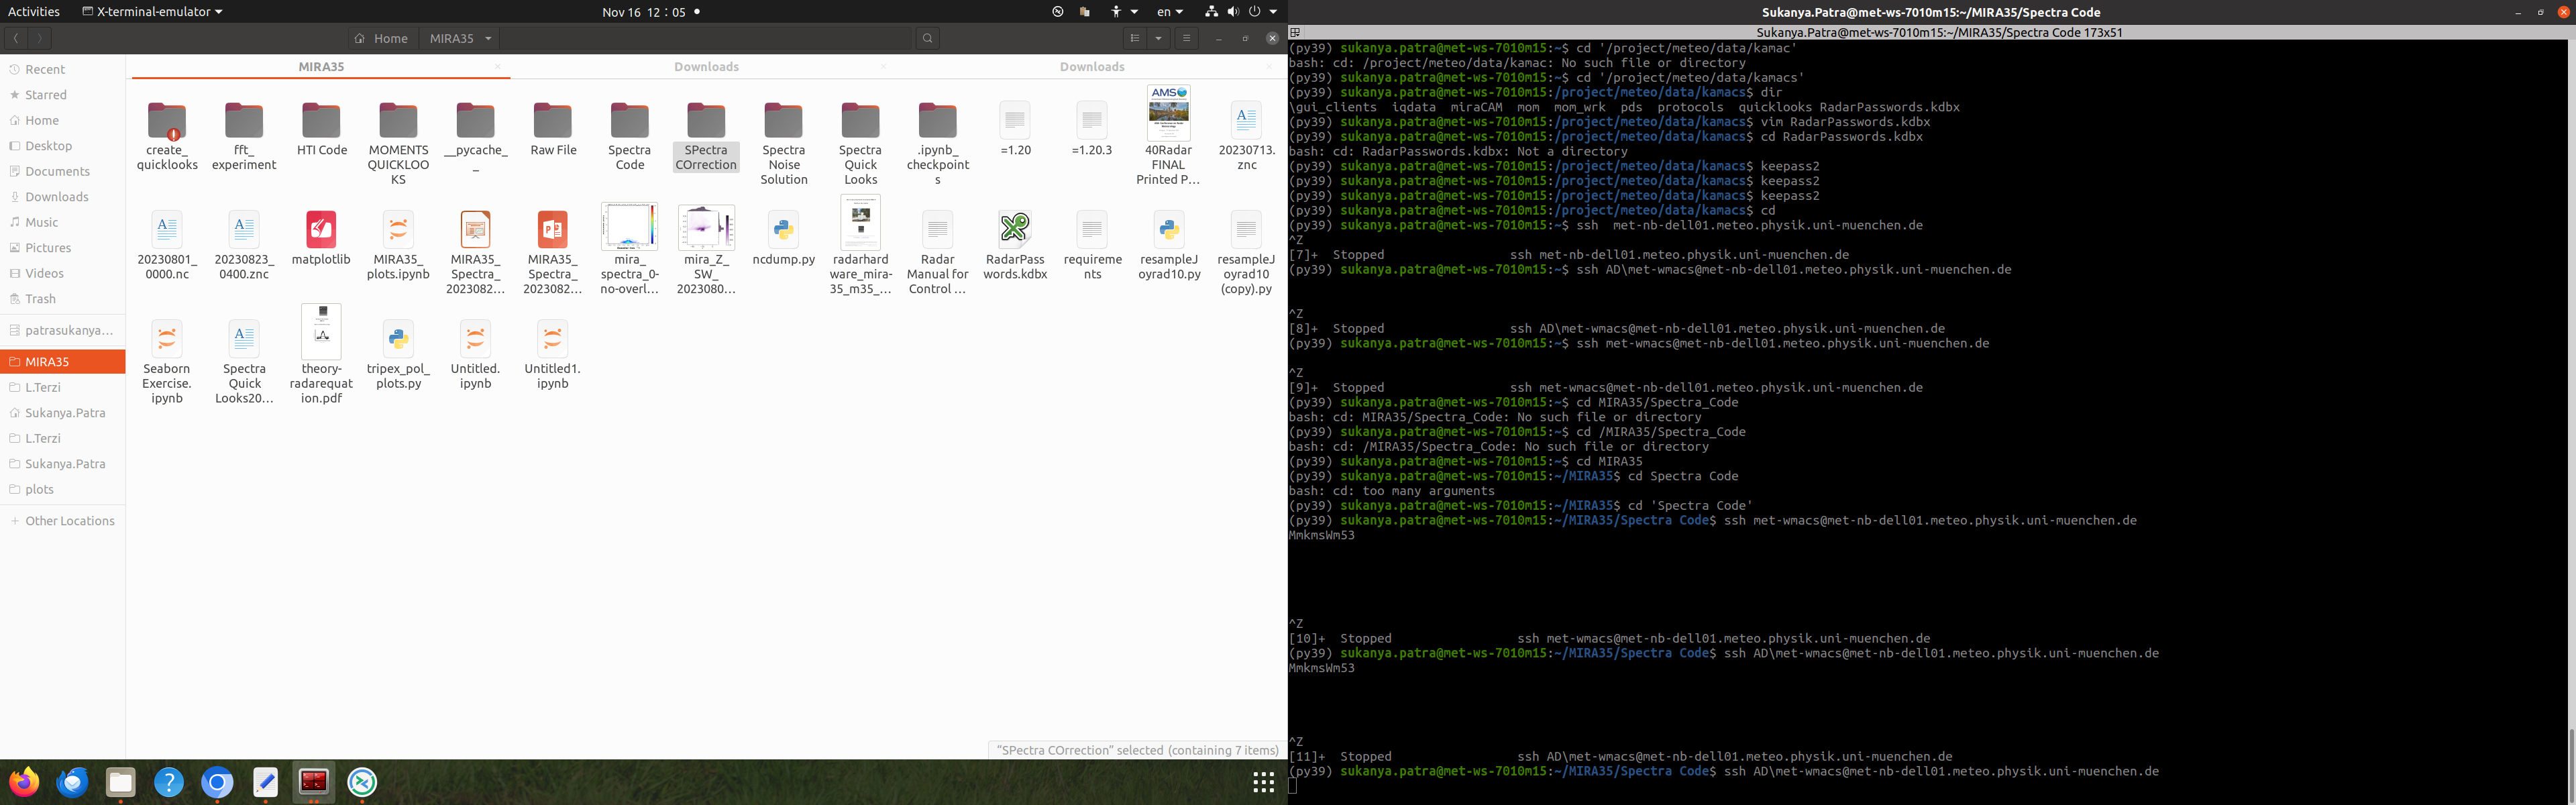Launch Firefox from the dock

point(24,782)
